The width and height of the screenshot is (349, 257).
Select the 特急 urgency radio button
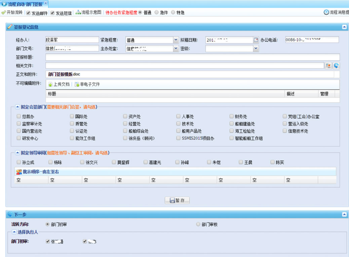173,12
